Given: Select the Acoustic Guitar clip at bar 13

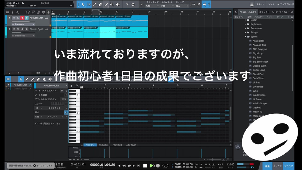Looking at the screenshot, I should 108,21.
